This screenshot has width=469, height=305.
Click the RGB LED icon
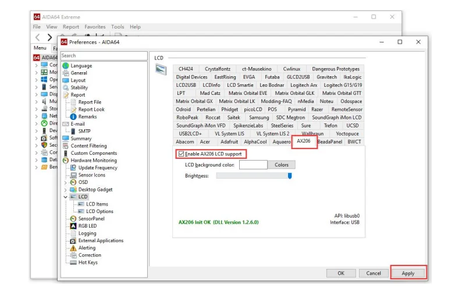click(73, 226)
